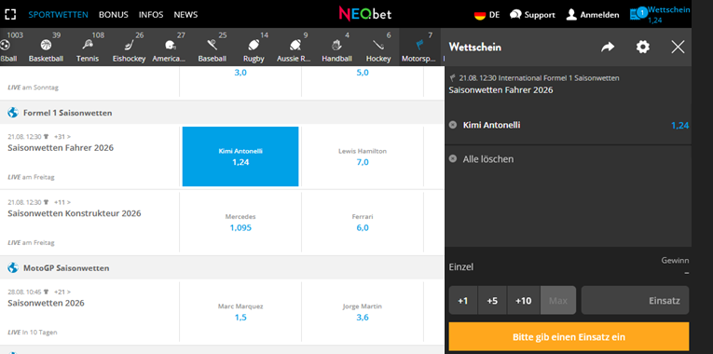This screenshot has height=354, width=713.
Task: Select Marc Marquez odds 1,5
Action: [240, 312]
